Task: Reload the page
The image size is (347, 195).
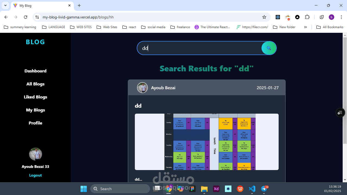Action: click(x=26, y=17)
